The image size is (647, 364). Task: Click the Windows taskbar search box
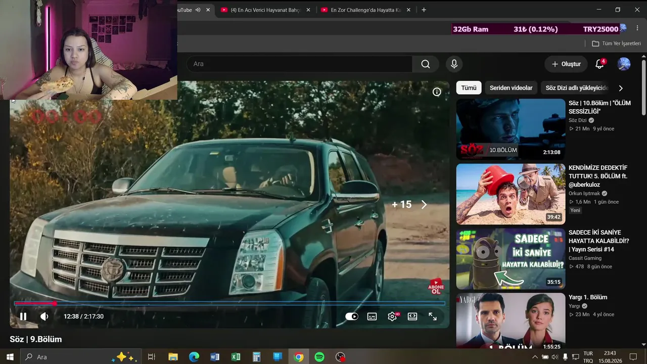81,357
